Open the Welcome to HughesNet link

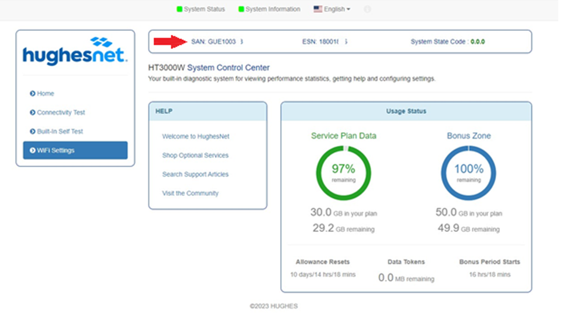click(196, 136)
